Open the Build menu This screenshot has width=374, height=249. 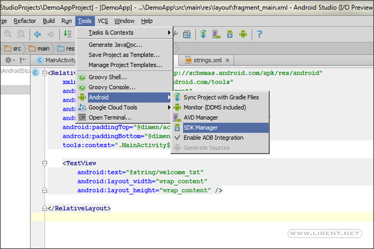[x=49, y=21]
